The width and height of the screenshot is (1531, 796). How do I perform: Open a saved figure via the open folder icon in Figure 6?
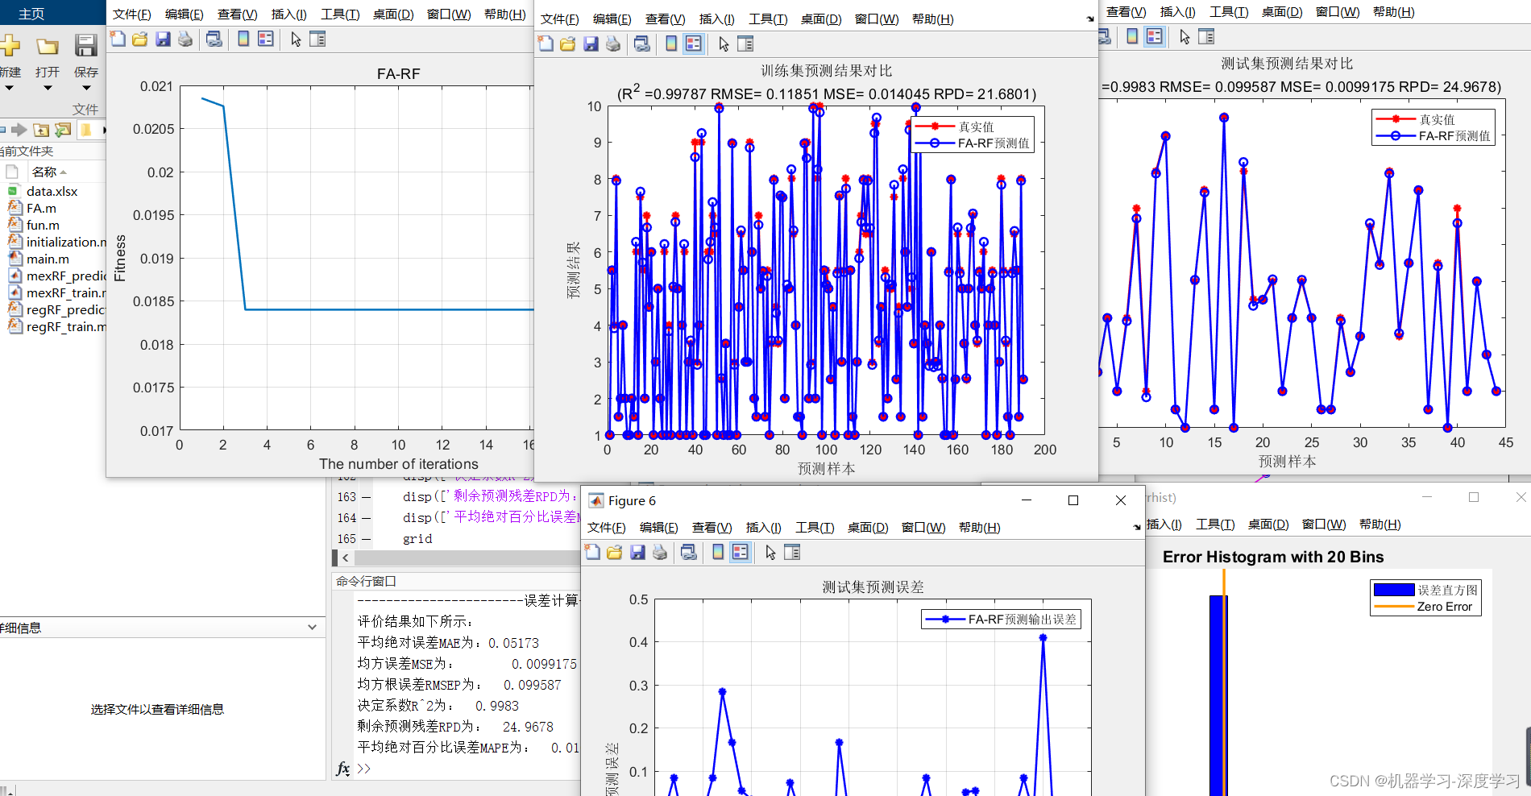coord(615,552)
